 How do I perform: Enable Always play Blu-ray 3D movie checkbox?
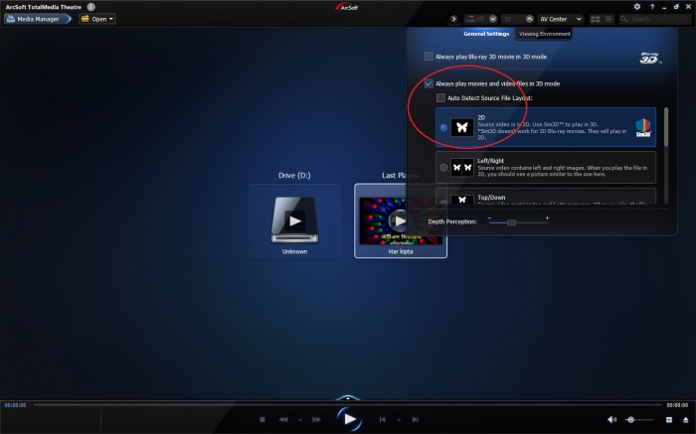click(429, 57)
